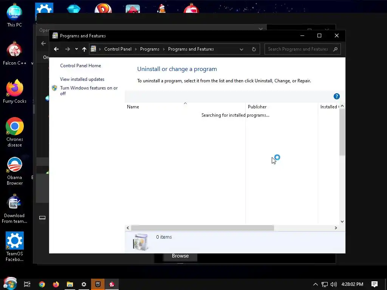Show hidden tray icons chevron
The image size is (387, 290).
tap(316, 284)
